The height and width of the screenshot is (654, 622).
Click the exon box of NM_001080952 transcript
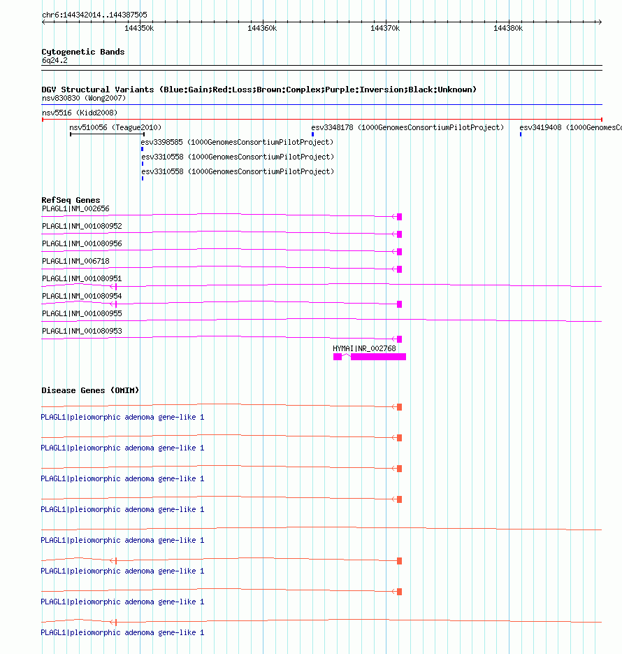click(400, 234)
